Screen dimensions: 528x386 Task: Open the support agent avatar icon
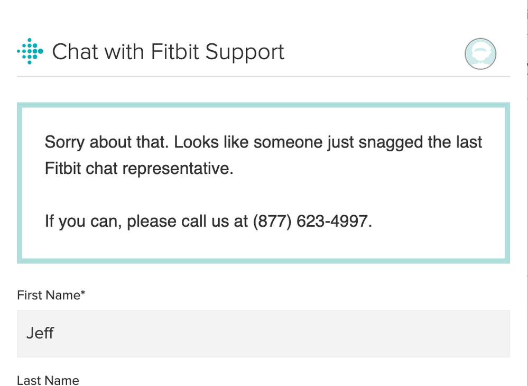pos(480,54)
